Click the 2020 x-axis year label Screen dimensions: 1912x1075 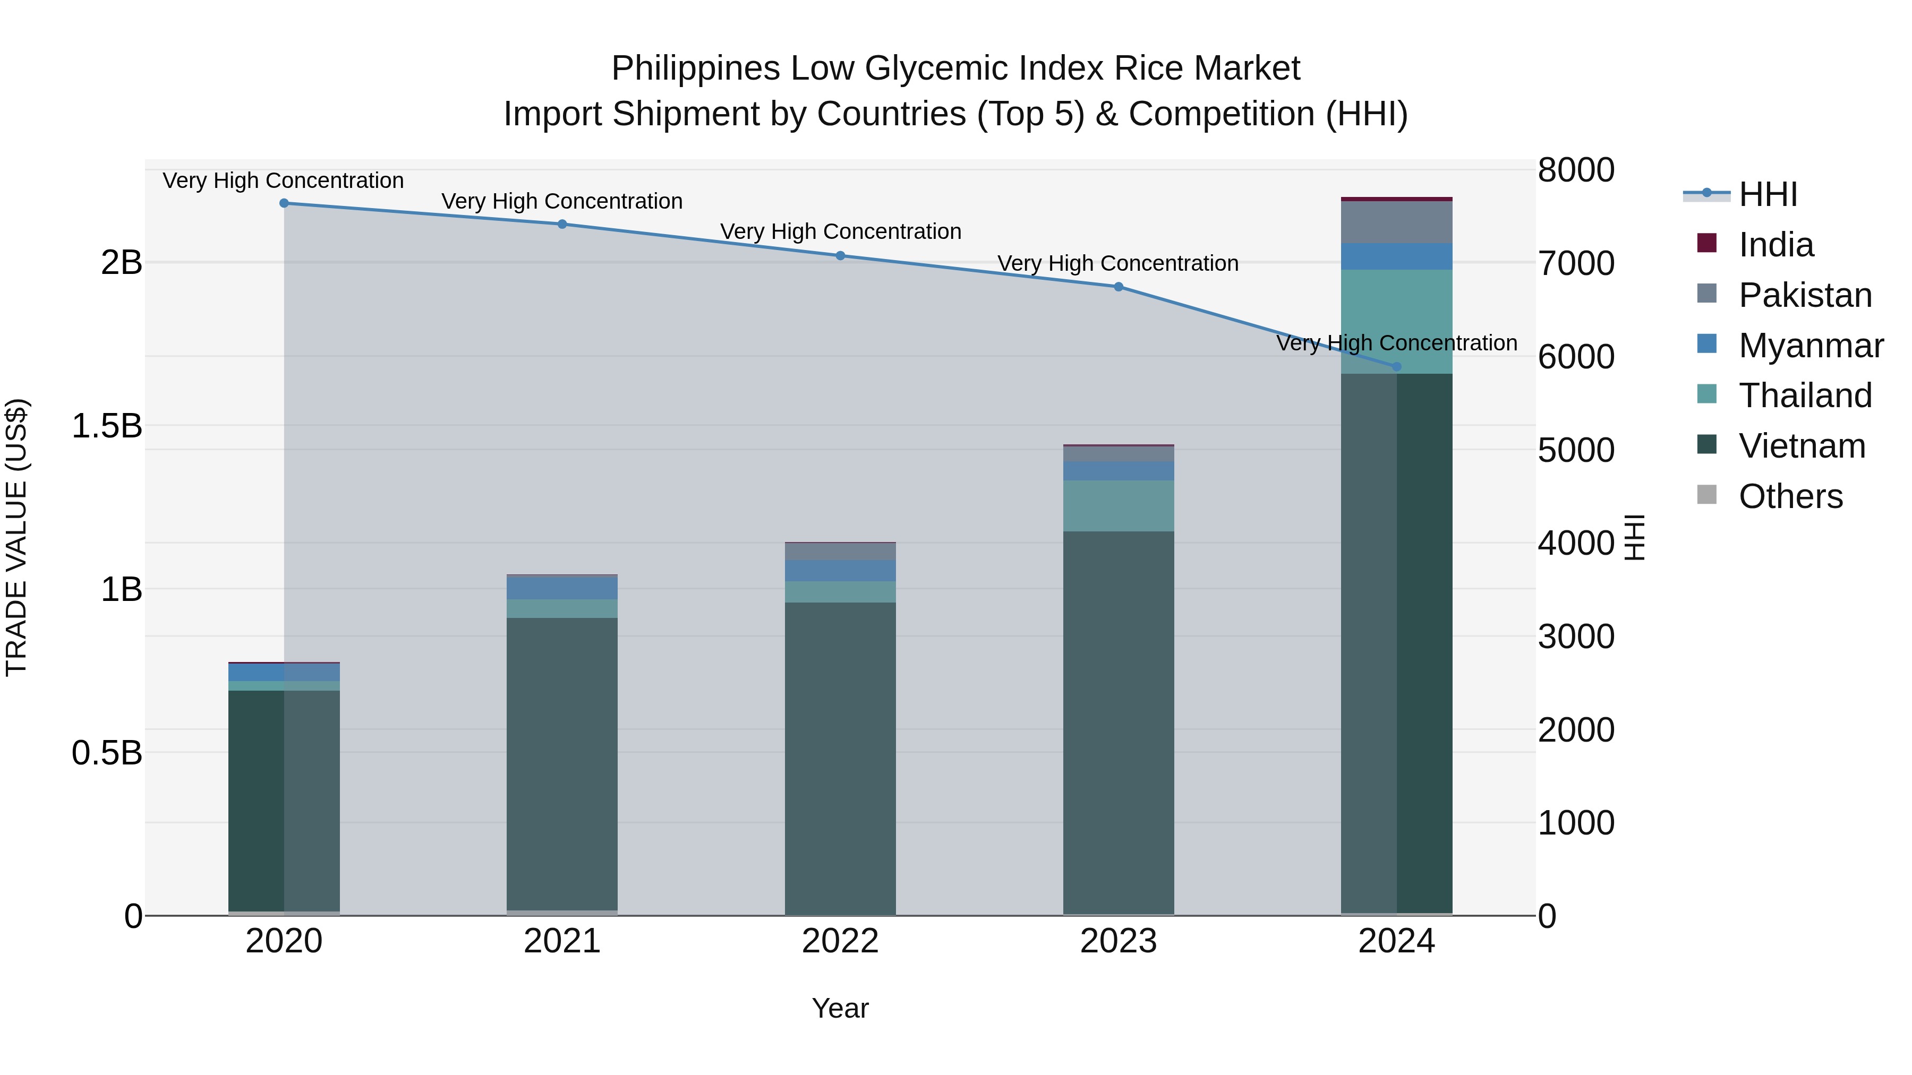point(284,941)
